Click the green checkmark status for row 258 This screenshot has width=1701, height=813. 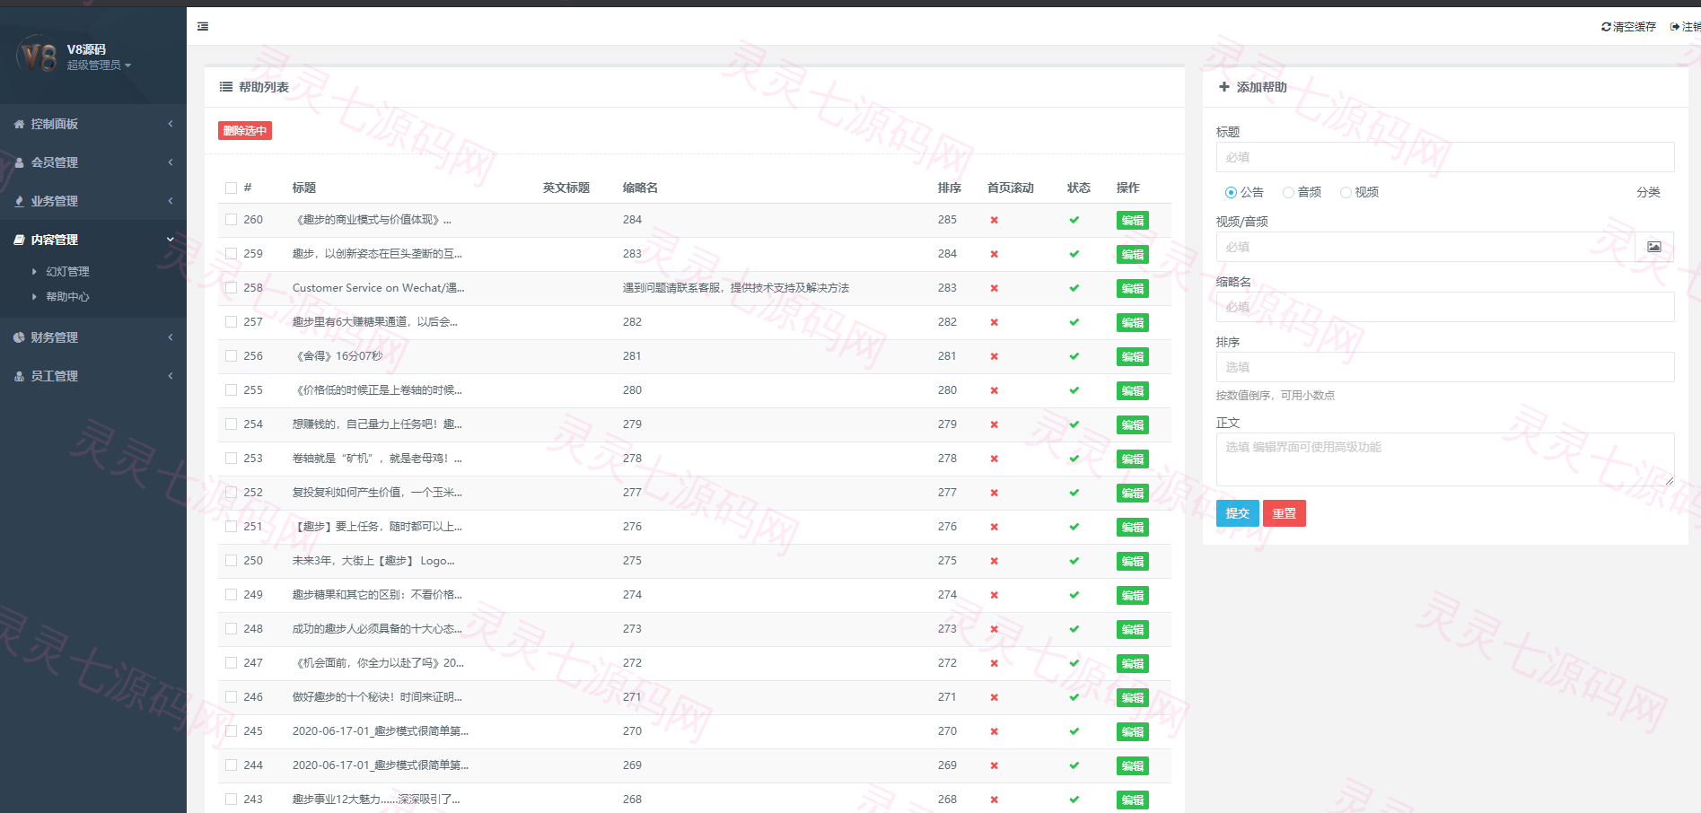[x=1074, y=288]
